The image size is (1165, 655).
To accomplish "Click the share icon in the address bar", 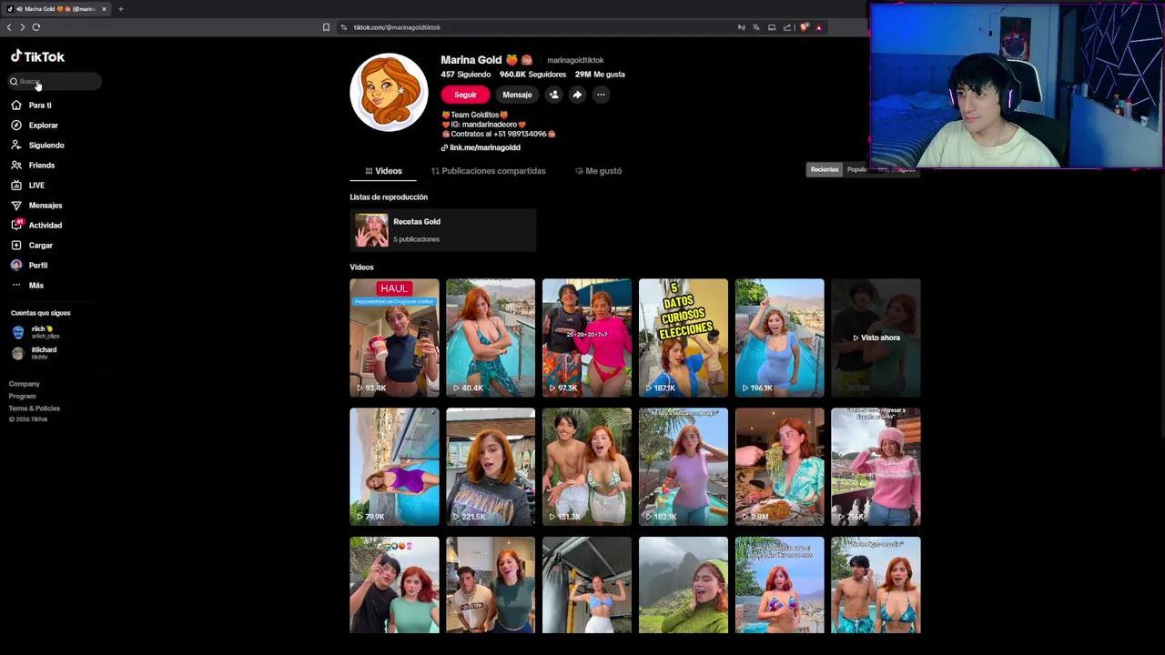I will pyautogui.click(x=787, y=27).
